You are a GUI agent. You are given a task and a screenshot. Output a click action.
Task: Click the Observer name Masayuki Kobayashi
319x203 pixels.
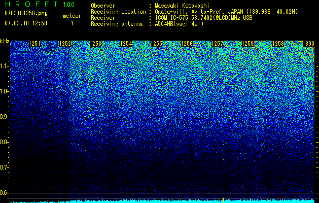182,6
